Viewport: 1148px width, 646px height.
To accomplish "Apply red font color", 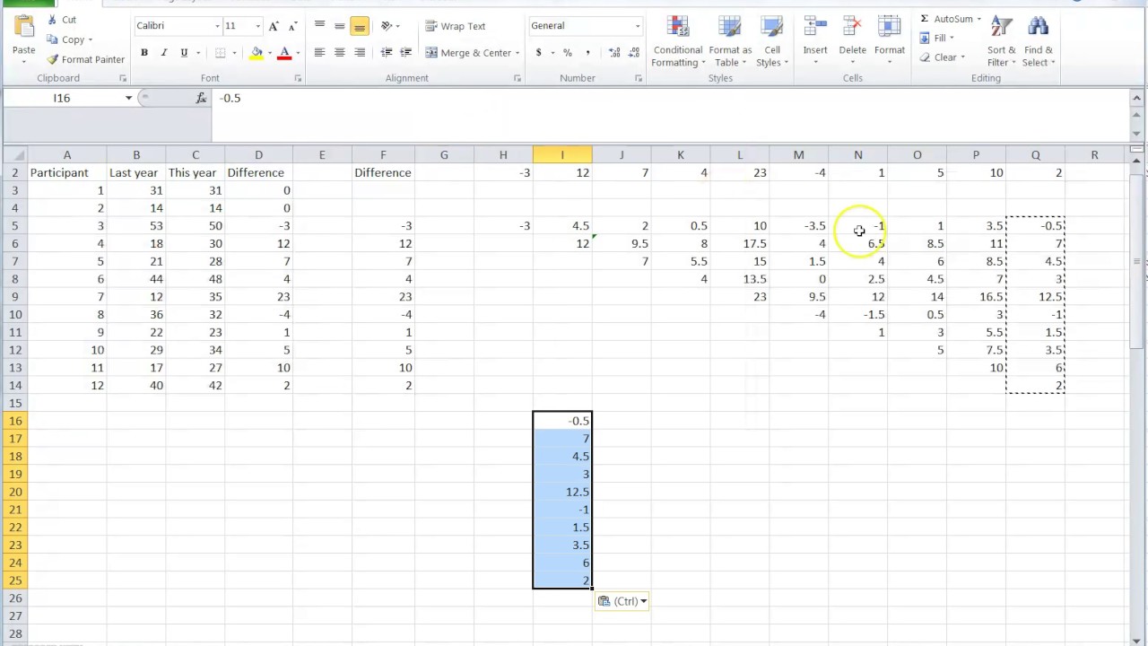I will 284,53.
